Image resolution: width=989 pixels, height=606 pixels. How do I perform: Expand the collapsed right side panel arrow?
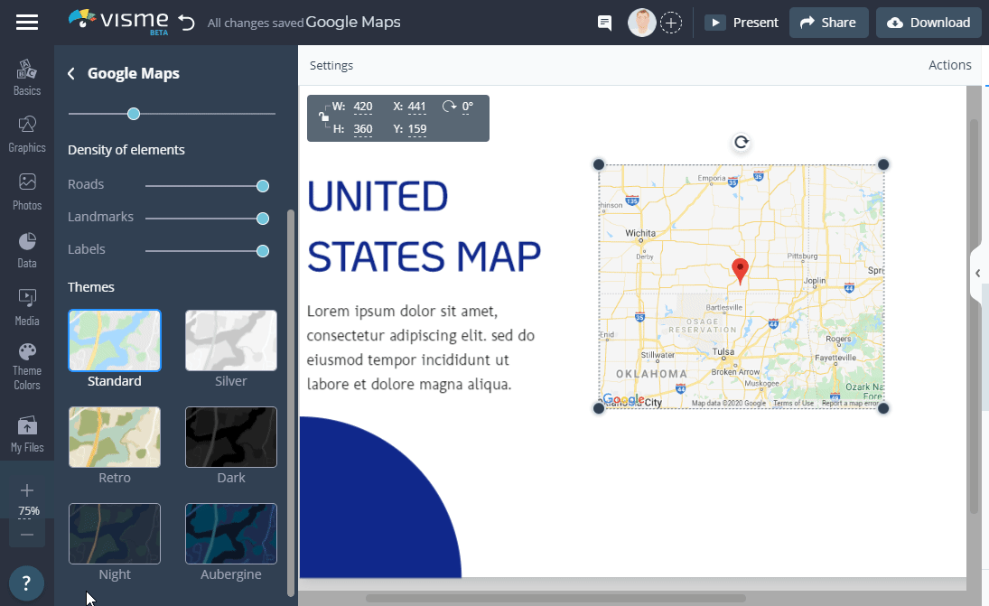coord(977,273)
